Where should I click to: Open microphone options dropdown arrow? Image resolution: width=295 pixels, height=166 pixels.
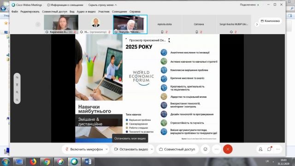[106, 149]
